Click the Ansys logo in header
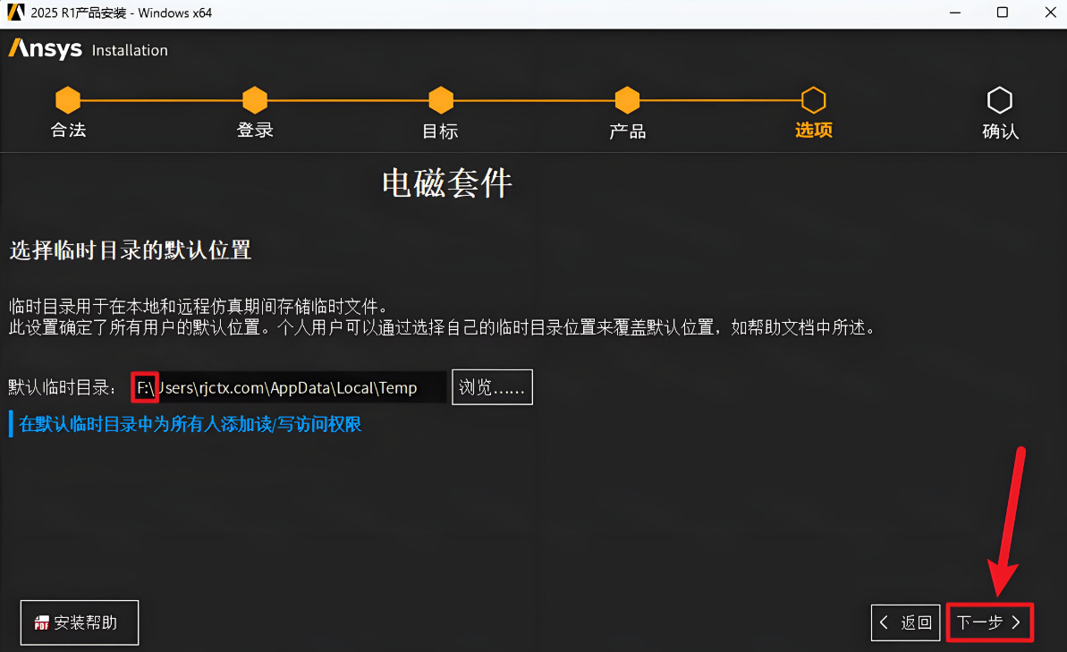The height and width of the screenshot is (652, 1067). [x=46, y=49]
